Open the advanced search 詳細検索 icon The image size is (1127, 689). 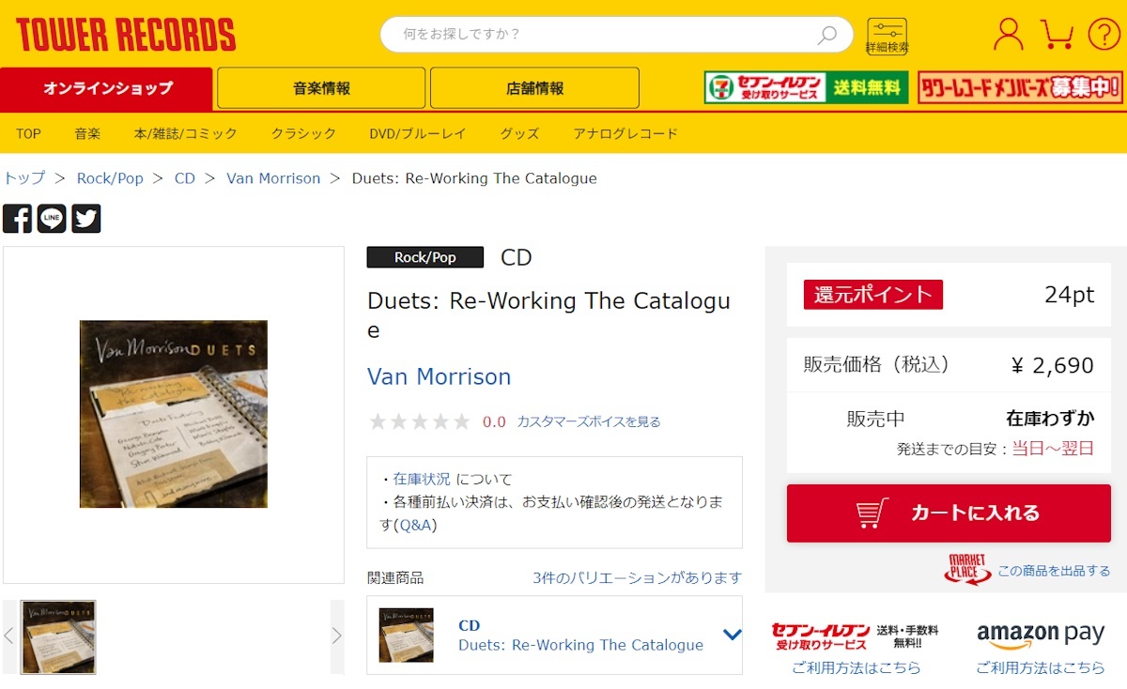pos(887,36)
